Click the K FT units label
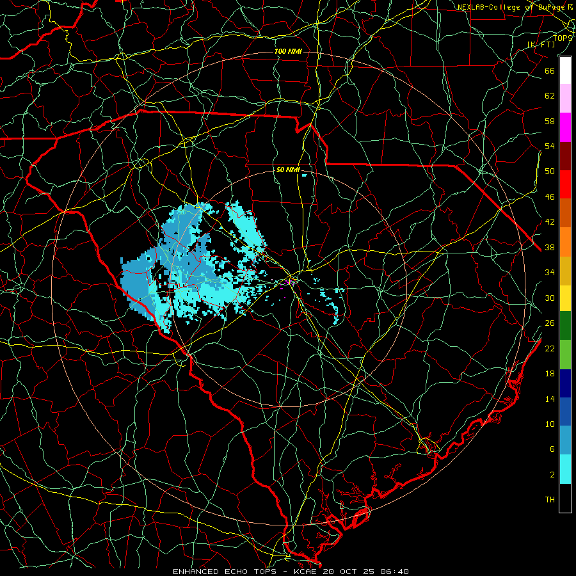The height and width of the screenshot is (576, 576). click(541, 44)
